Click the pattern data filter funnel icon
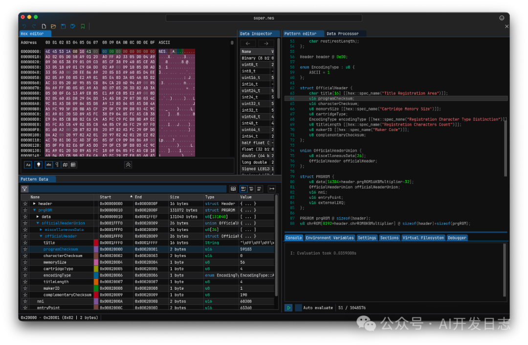The image size is (528, 345). pyautogui.click(x=24, y=189)
